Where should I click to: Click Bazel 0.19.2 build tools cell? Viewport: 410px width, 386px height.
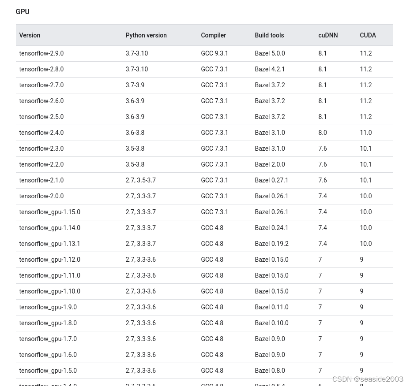(272, 244)
